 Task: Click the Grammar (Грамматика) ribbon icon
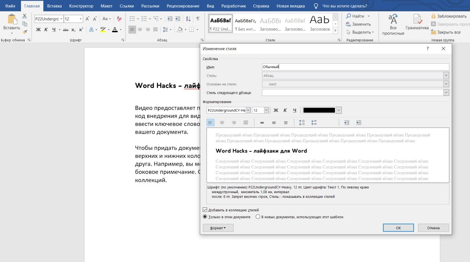click(x=417, y=23)
